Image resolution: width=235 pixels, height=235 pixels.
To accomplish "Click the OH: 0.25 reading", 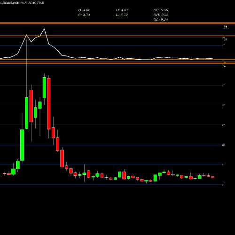I will 161,15.
